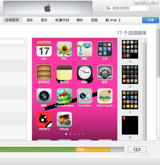Select the CandyMeleon app icon
The width and height of the screenshot is (160, 165).
click(64, 96)
